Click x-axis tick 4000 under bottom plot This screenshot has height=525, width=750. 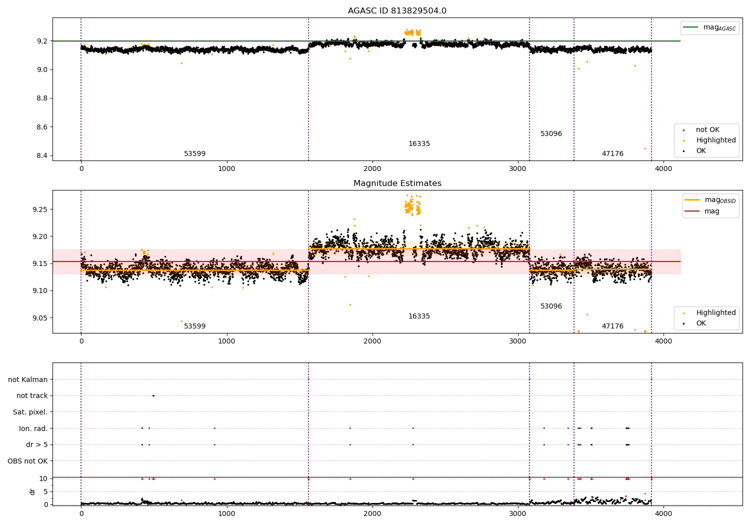663,513
